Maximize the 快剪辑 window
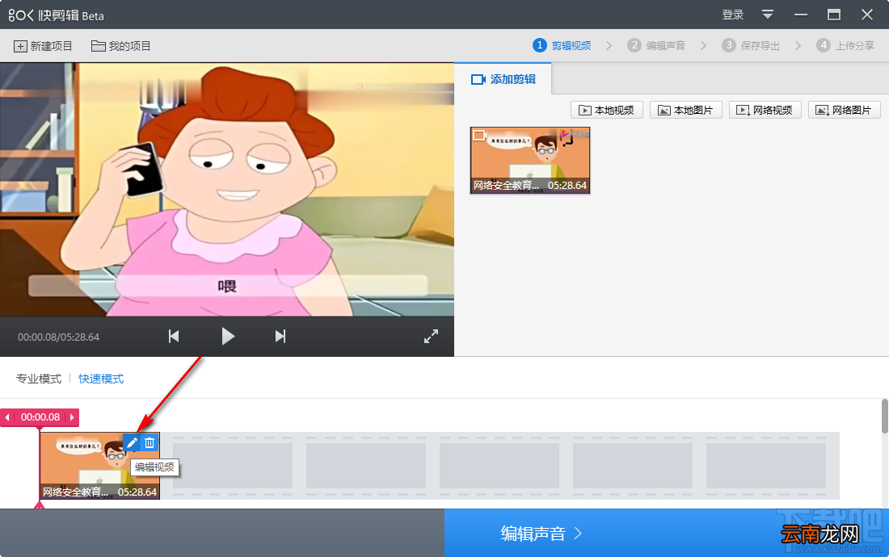This screenshot has width=889, height=557. 833,15
